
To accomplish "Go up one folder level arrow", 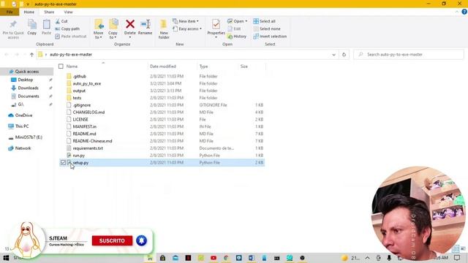I will pyautogui.click(x=31, y=55).
